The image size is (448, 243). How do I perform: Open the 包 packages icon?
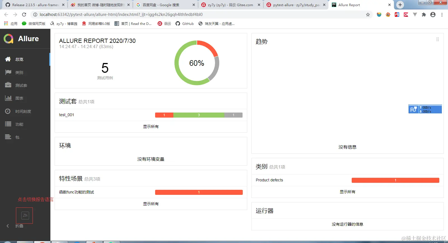click(x=8, y=137)
